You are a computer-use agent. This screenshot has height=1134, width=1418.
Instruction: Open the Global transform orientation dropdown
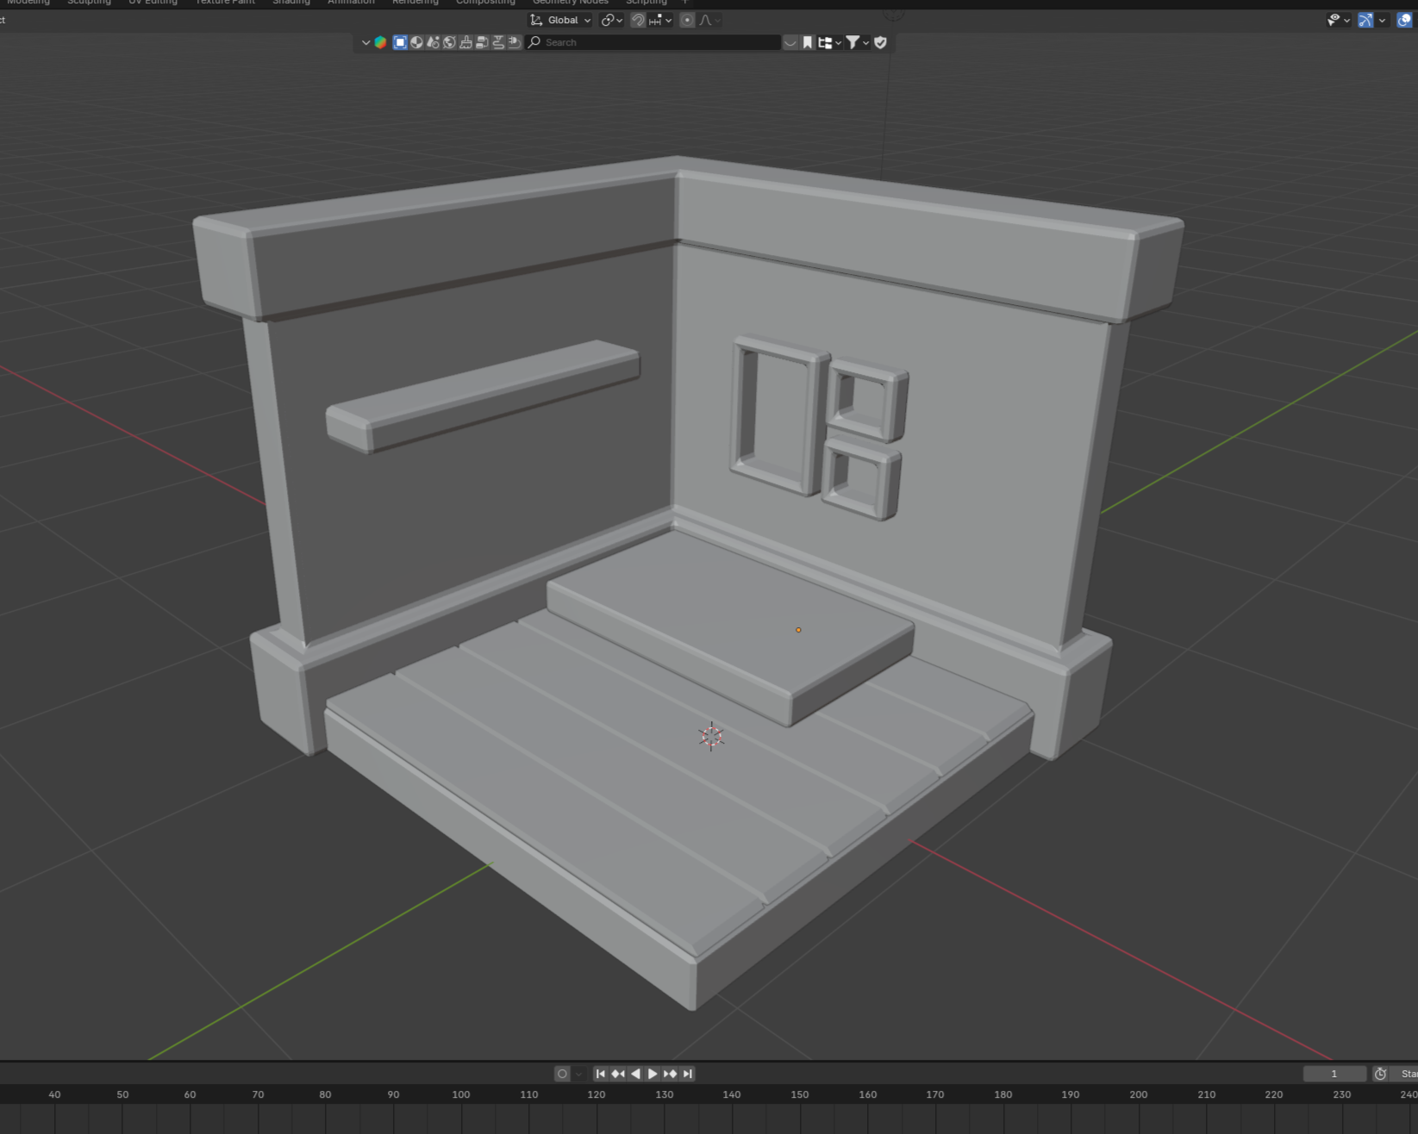click(559, 20)
